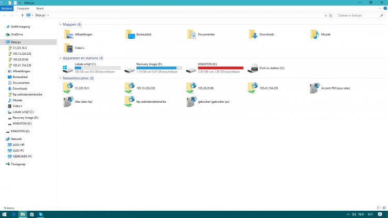Click the Recovery Image (D:) usage bar

click(156, 68)
